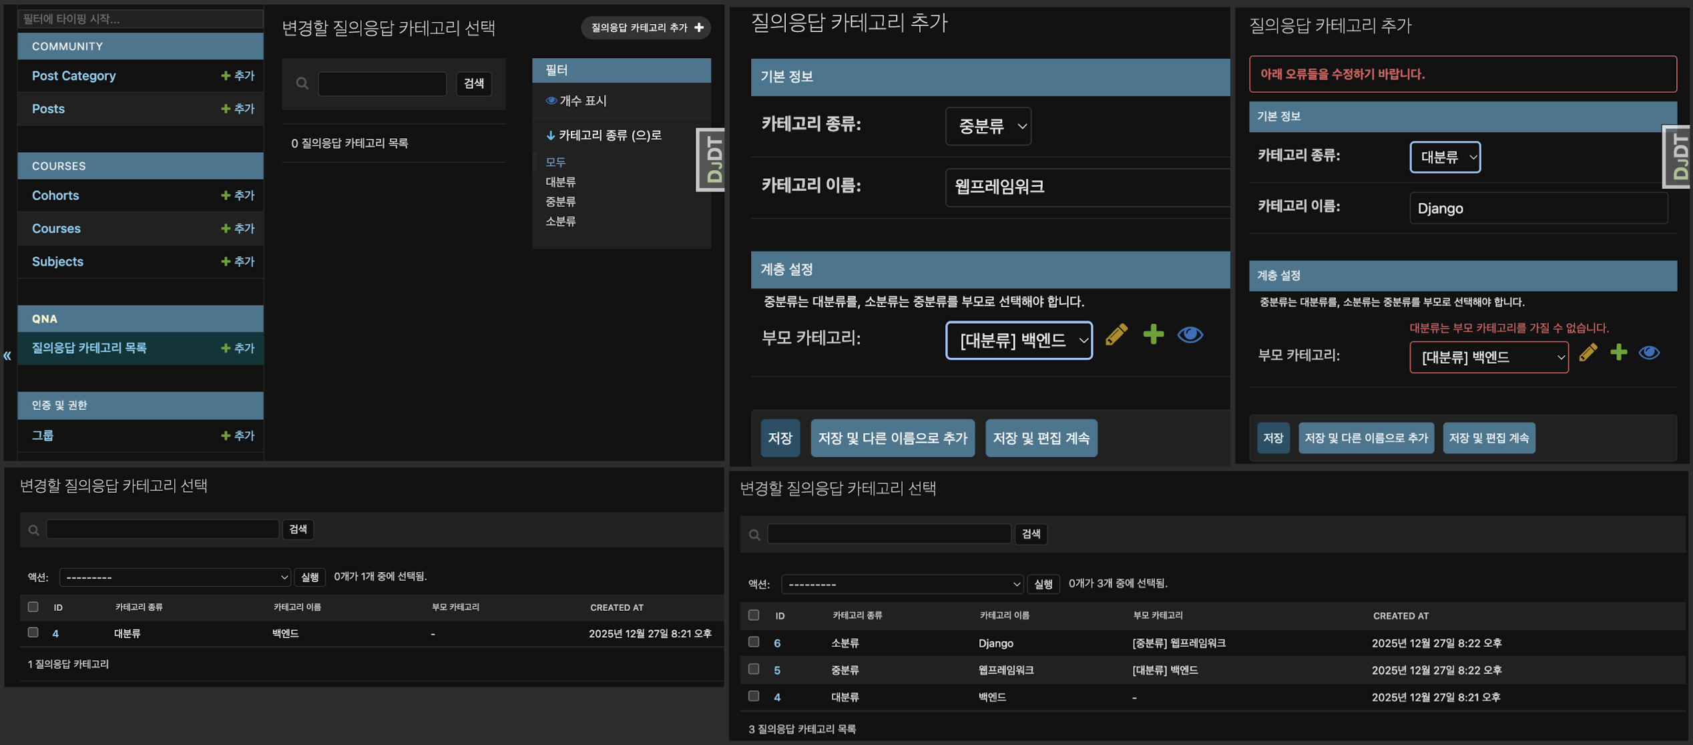The height and width of the screenshot is (745, 1693).
Task: Click pencil edit icon in Django error form
Action: 1588,352
